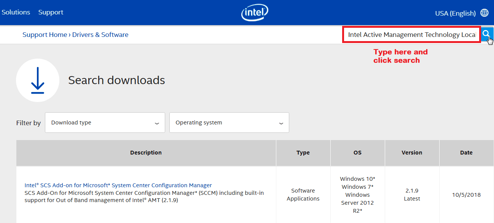
Task: Click the download arrow circle icon
Action: (x=38, y=80)
